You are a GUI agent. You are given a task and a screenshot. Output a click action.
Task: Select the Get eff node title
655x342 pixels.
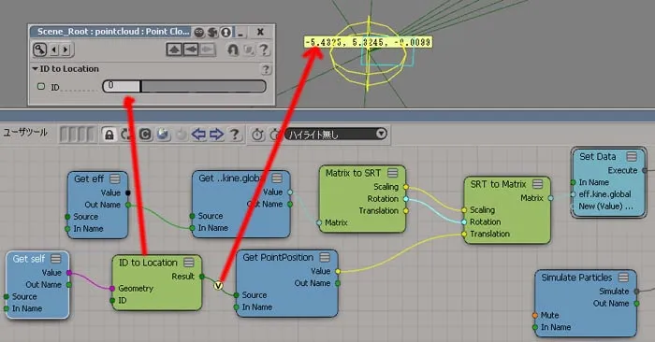(89, 178)
